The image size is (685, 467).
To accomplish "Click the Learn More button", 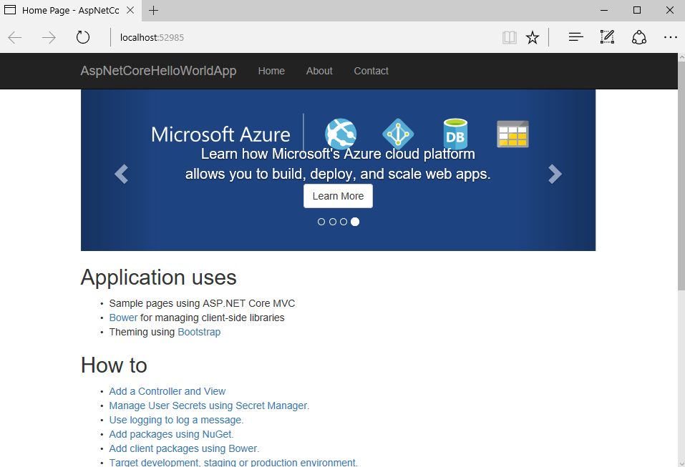I will coord(338,196).
